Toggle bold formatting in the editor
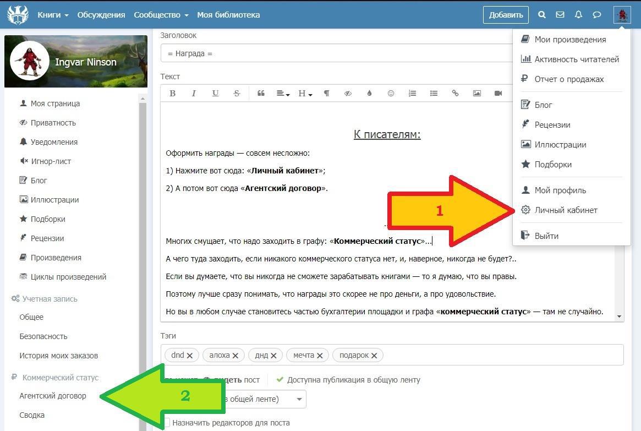The image size is (641, 431). click(172, 94)
